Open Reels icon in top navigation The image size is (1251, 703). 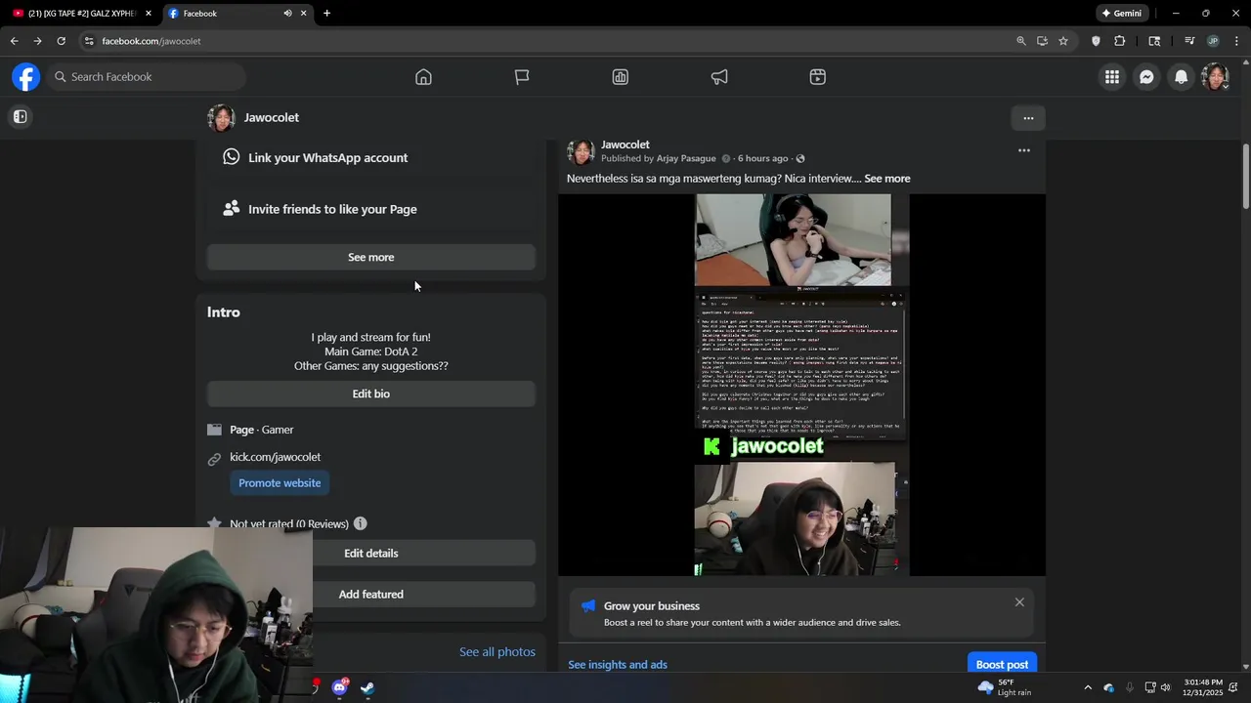click(x=818, y=77)
